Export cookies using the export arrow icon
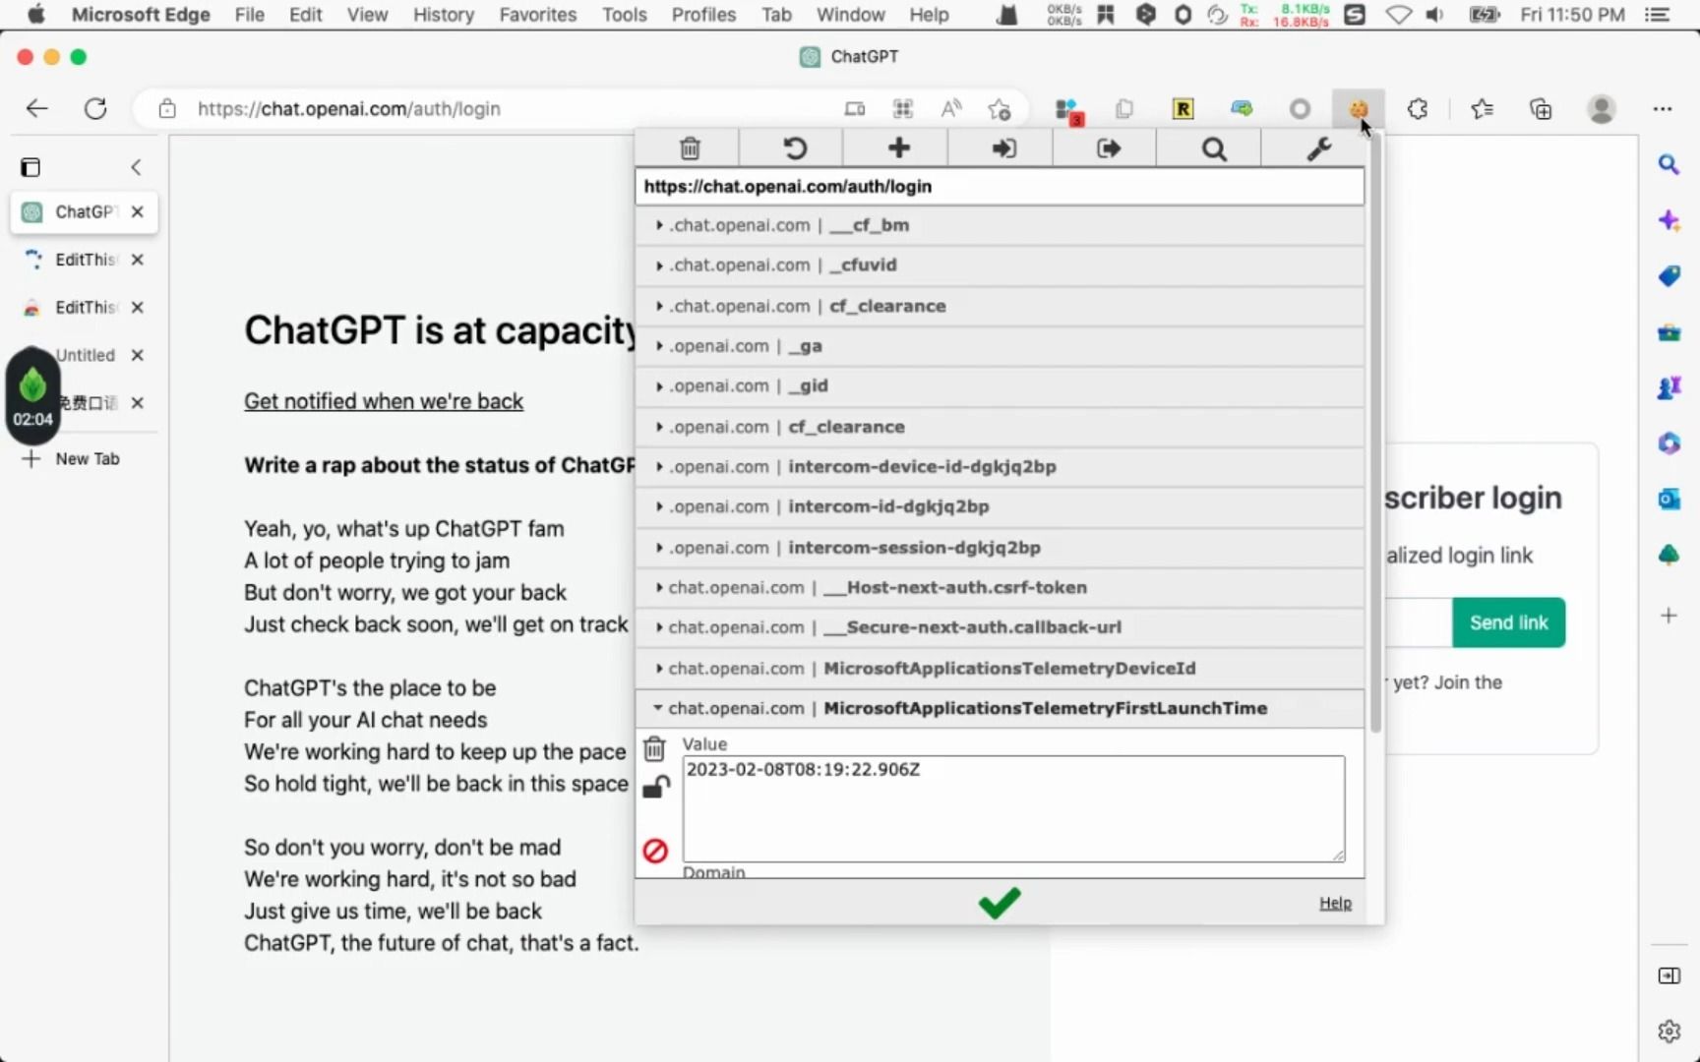This screenshot has height=1062, width=1700. coord(1109,148)
